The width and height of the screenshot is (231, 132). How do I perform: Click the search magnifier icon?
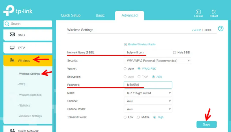click(x=7, y=24)
